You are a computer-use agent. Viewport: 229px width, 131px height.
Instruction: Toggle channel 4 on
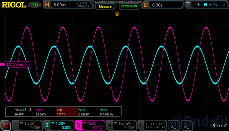pyautogui.click(x=121, y=125)
